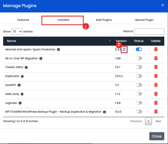Select page 1 in pagination
Image resolution: width=168 pixels, height=144 pixels.
148,121
